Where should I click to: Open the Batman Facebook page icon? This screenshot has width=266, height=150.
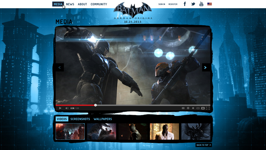point(185,4)
